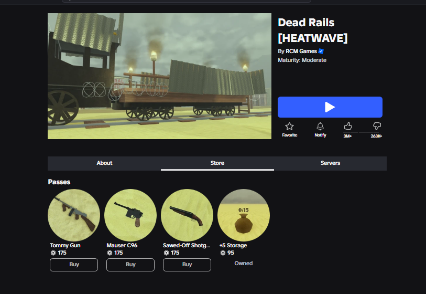Open the About tab
426x294 pixels.
(104, 163)
